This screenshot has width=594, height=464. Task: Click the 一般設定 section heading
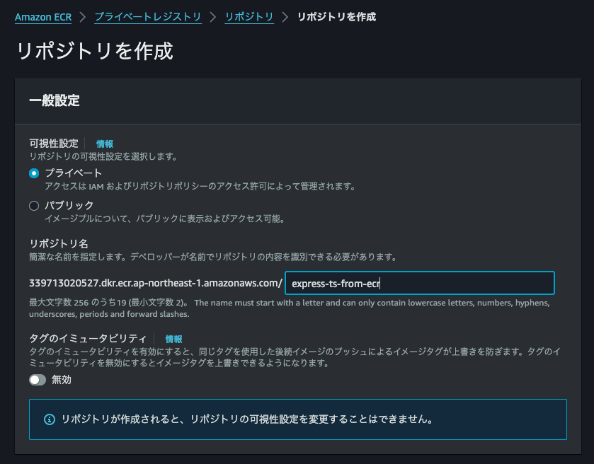click(x=55, y=100)
